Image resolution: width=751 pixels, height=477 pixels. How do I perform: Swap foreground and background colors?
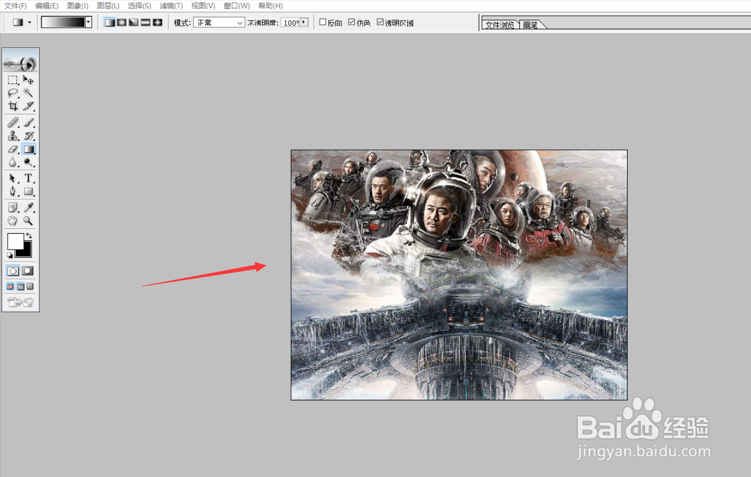coord(29,235)
